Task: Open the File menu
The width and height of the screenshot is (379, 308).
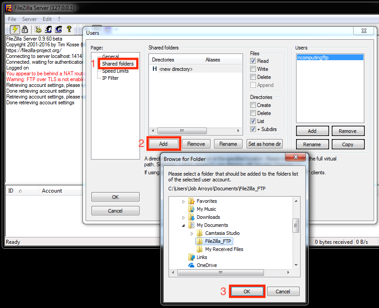Action: pos(12,19)
